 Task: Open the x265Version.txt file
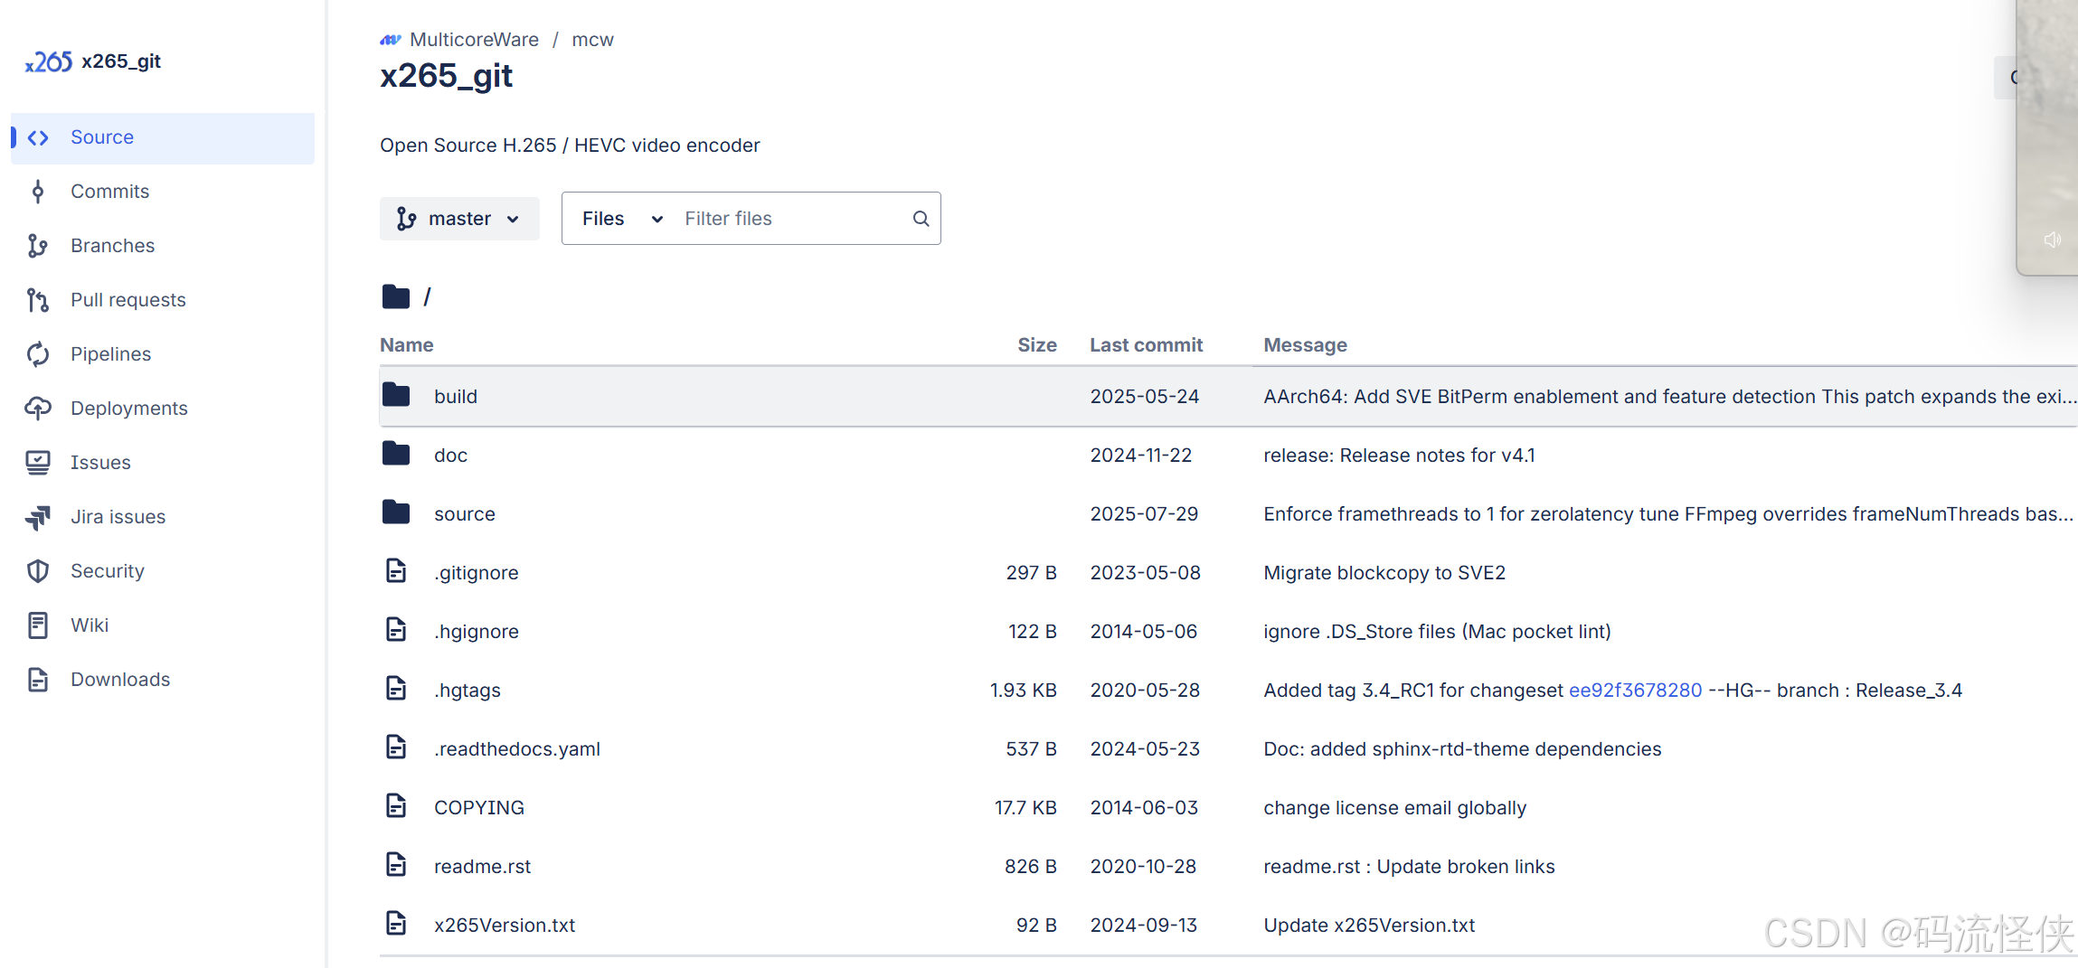pyautogui.click(x=505, y=926)
